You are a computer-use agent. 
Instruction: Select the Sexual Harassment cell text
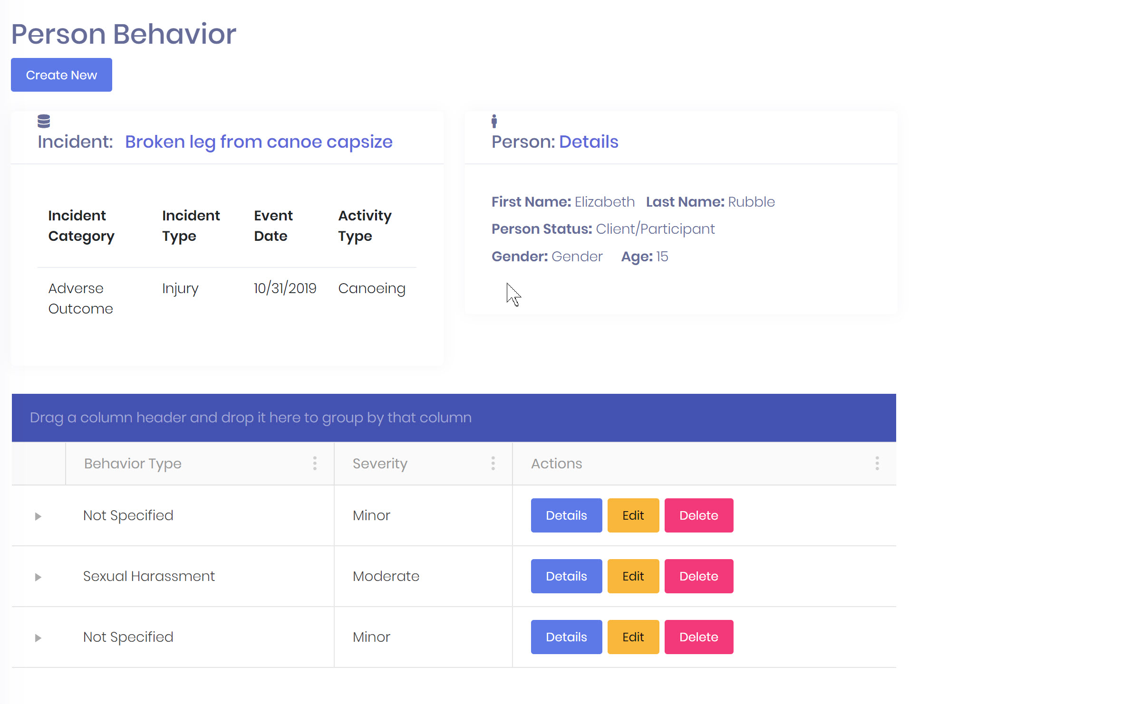[x=149, y=576]
